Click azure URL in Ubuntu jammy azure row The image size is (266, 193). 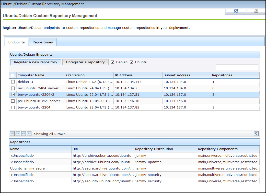[103, 168]
